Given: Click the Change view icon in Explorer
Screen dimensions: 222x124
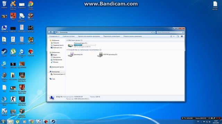Looking at the screenshot, I should (171, 36).
